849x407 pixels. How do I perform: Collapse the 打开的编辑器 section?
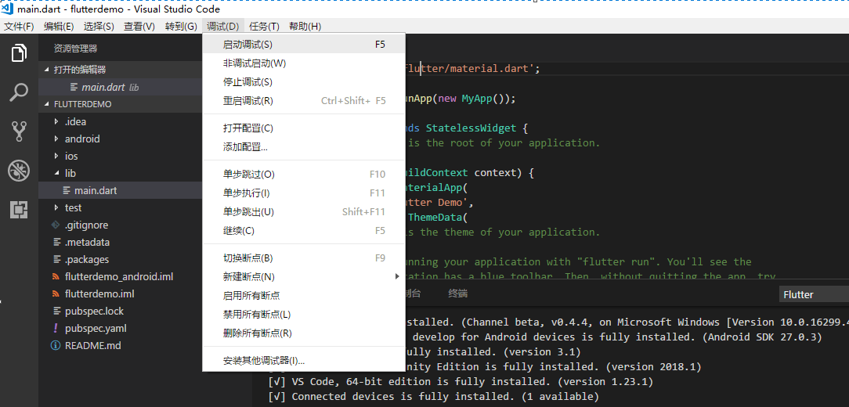click(x=46, y=70)
